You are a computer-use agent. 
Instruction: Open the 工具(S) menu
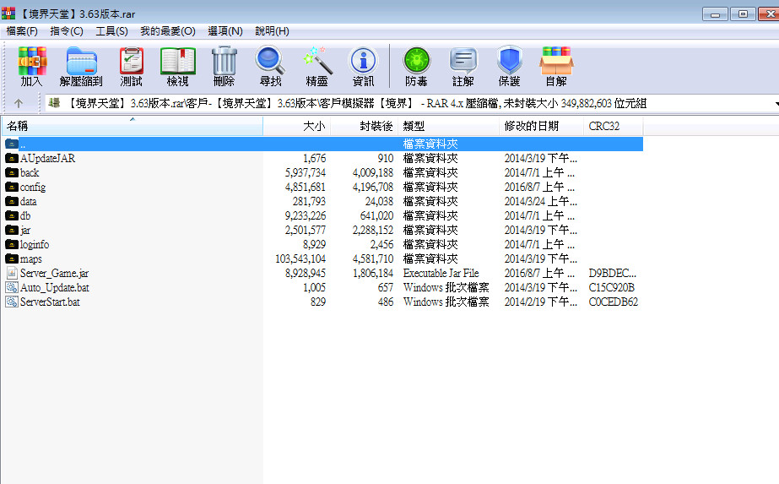tap(111, 31)
